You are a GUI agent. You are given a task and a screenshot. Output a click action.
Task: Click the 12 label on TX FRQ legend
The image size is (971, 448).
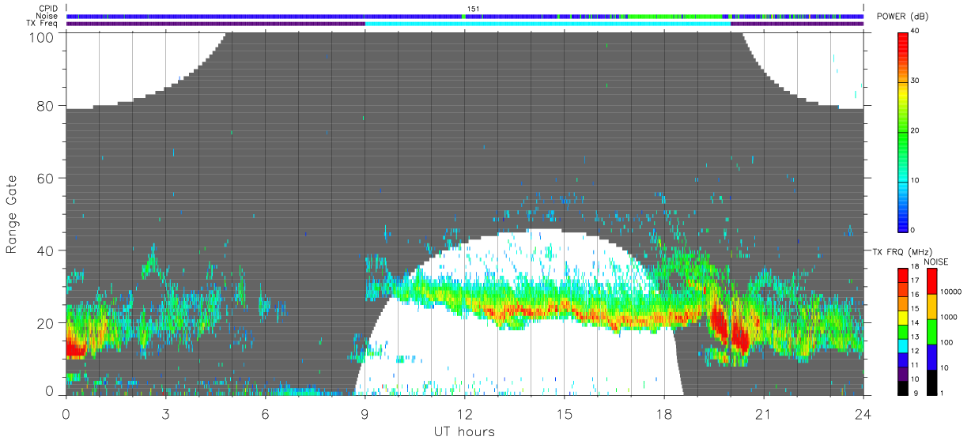click(913, 351)
